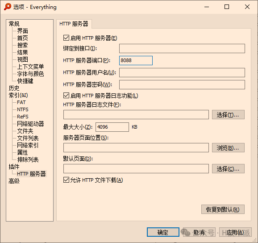Open 搜索 settings in the tree
Image resolution: width=258 pixels, height=243 pixels.
point(23,45)
